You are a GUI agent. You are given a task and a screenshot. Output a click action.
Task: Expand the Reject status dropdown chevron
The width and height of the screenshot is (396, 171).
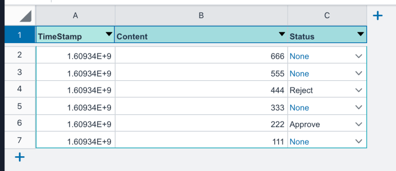coord(358,90)
